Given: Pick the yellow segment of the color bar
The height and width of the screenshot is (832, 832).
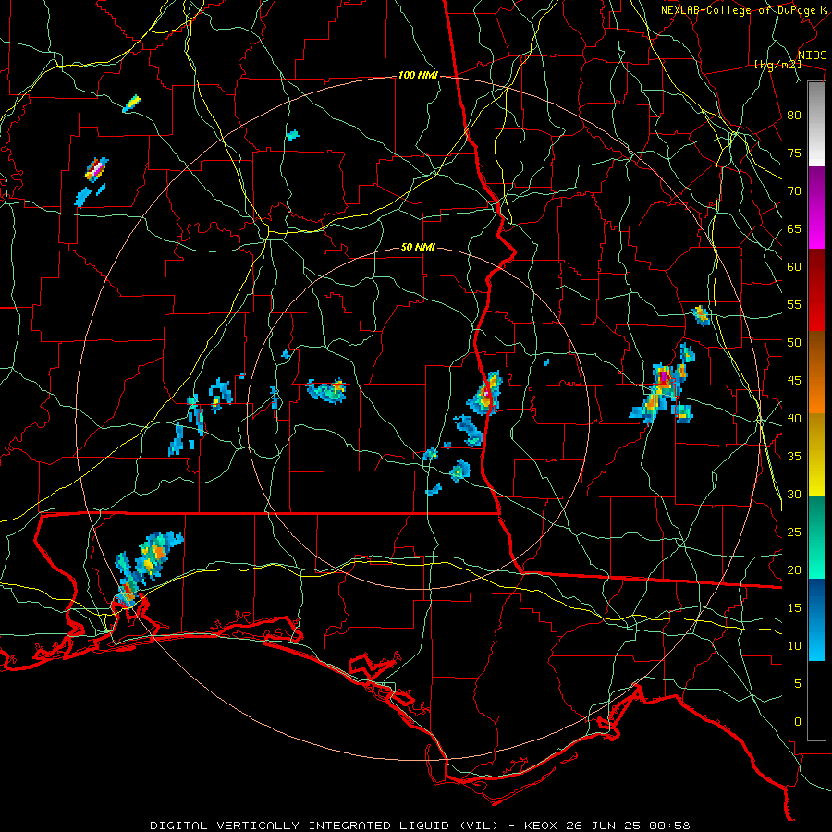Looking at the screenshot, I should [x=816, y=455].
